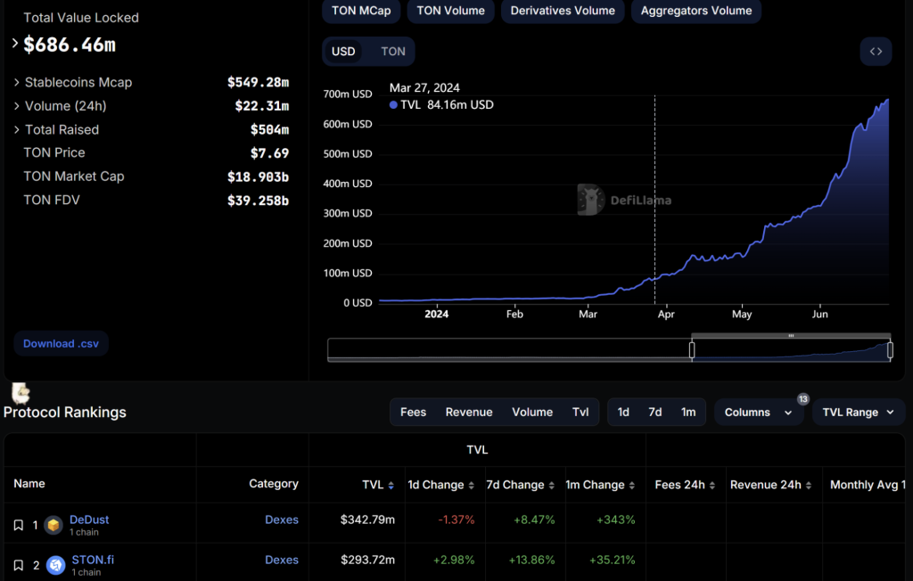This screenshot has width=913, height=581.
Task: Grab the left handle of chart range slider
Action: [692, 350]
